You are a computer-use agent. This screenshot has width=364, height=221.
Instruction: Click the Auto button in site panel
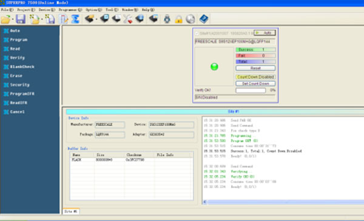point(265,33)
